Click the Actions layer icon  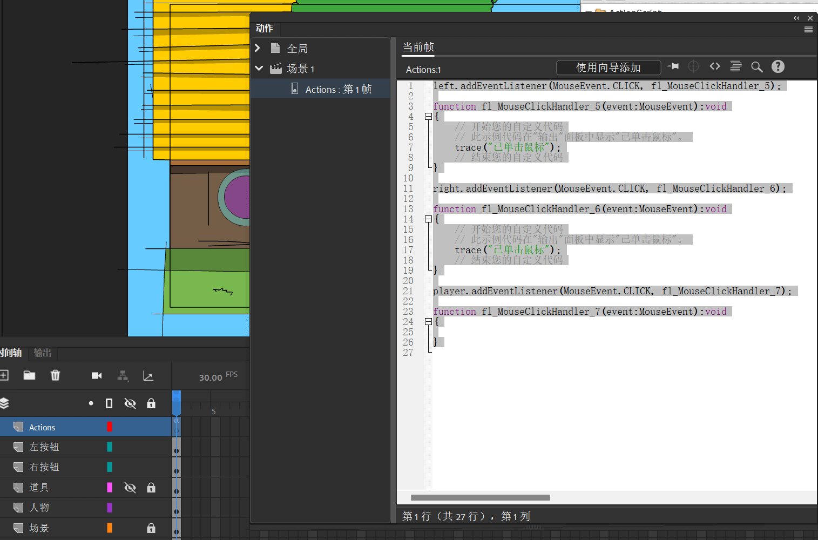pyautogui.click(x=18, y=427)
